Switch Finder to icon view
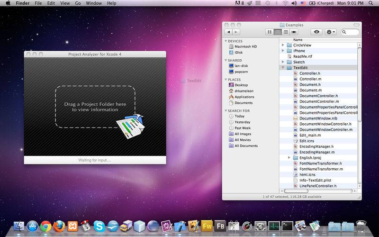 pos(270,32)
